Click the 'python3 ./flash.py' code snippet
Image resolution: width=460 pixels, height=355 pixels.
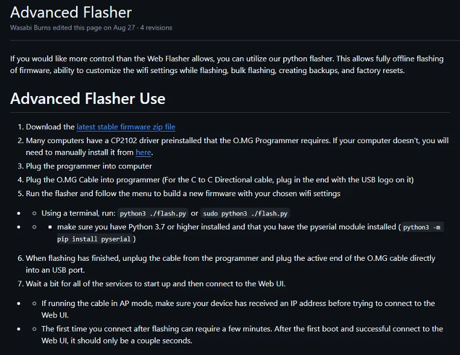(153, 213)
